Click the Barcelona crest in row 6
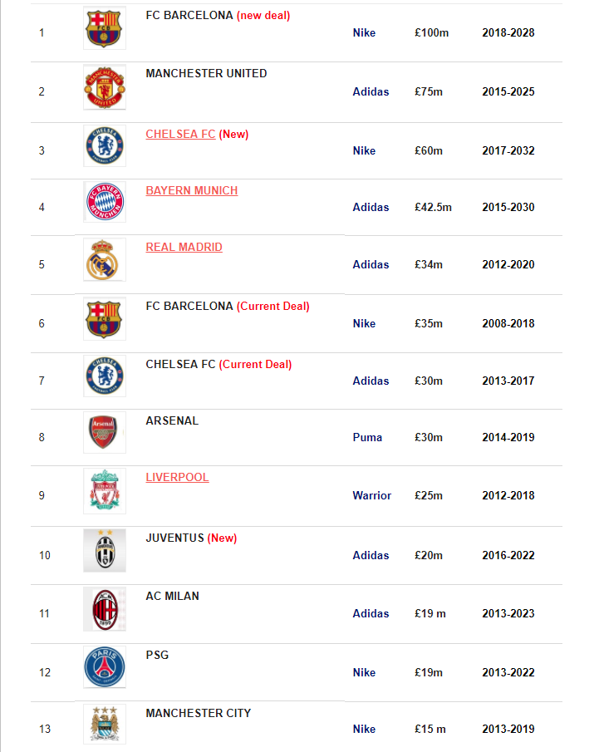 pos(105,318)
